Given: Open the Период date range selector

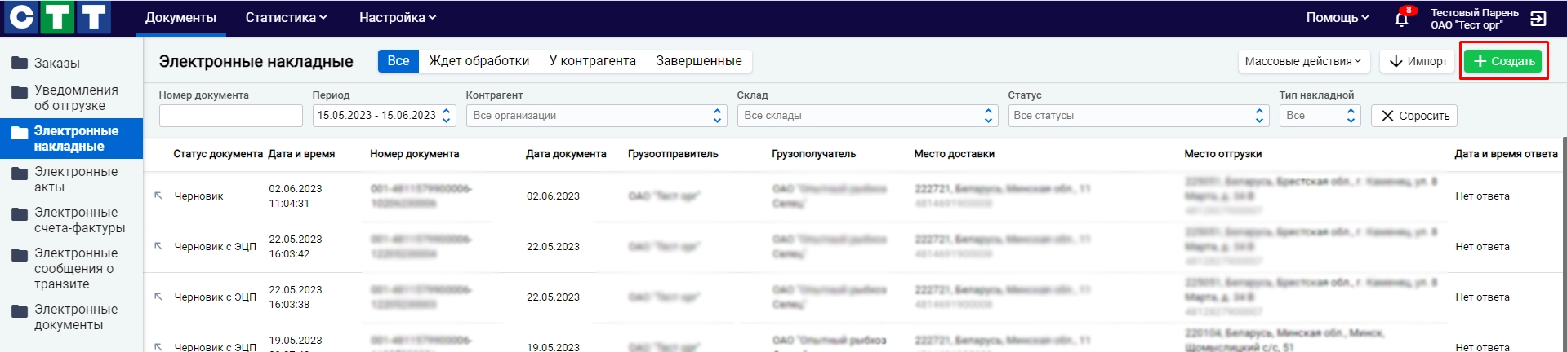Looking at the screenshot, I should pyautogui.click(x=384, y=116).
